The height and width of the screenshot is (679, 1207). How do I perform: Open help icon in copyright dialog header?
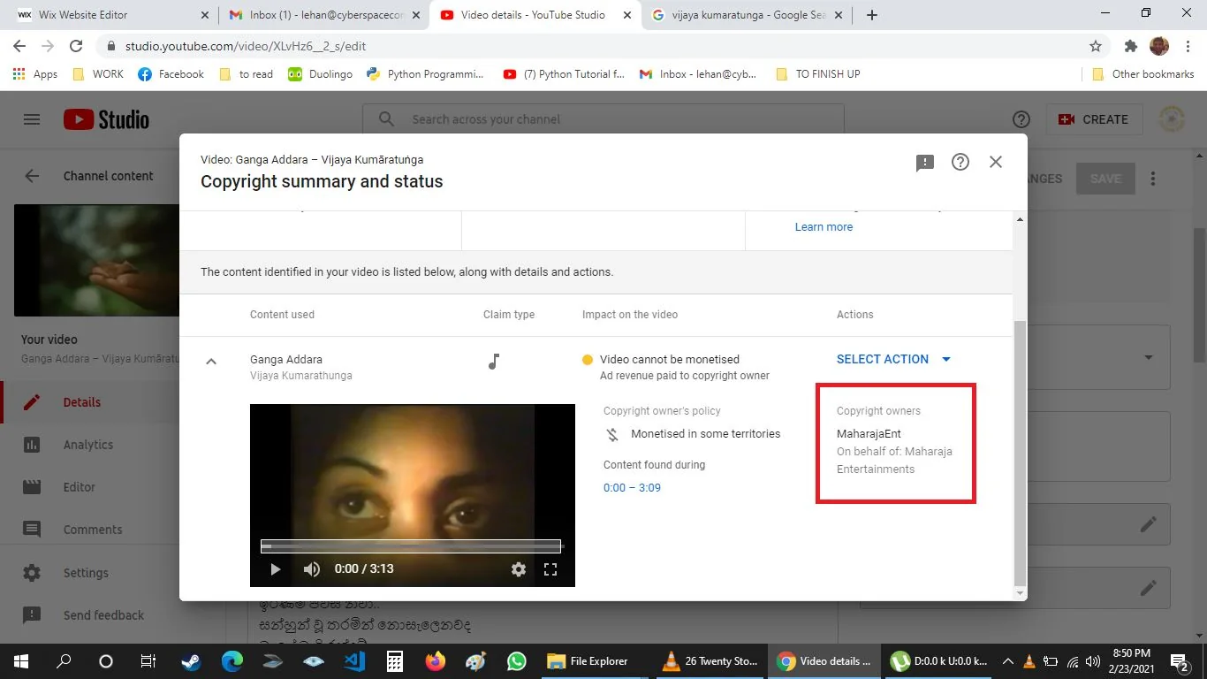[x=960, y=162]
